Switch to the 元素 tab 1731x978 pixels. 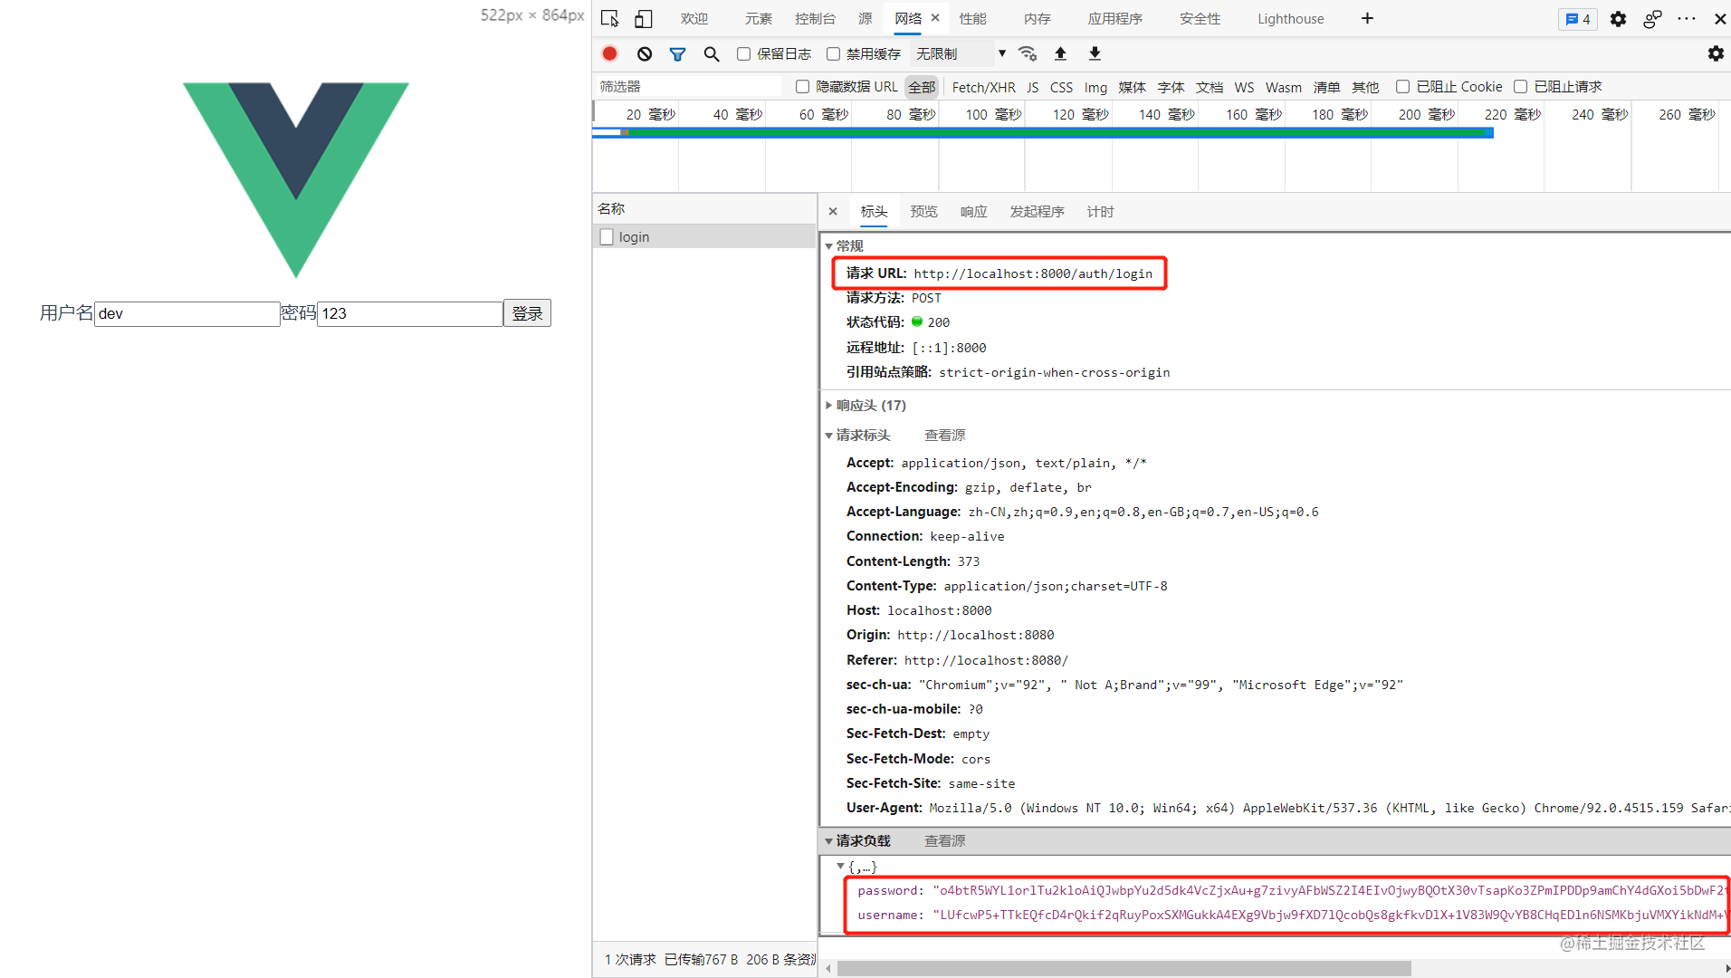(x=759, y=19)
